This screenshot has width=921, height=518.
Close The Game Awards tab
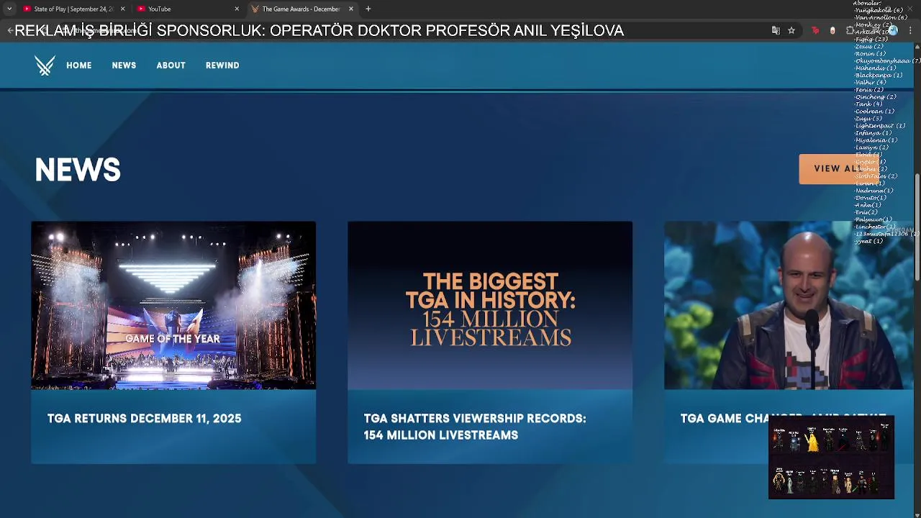351,9
